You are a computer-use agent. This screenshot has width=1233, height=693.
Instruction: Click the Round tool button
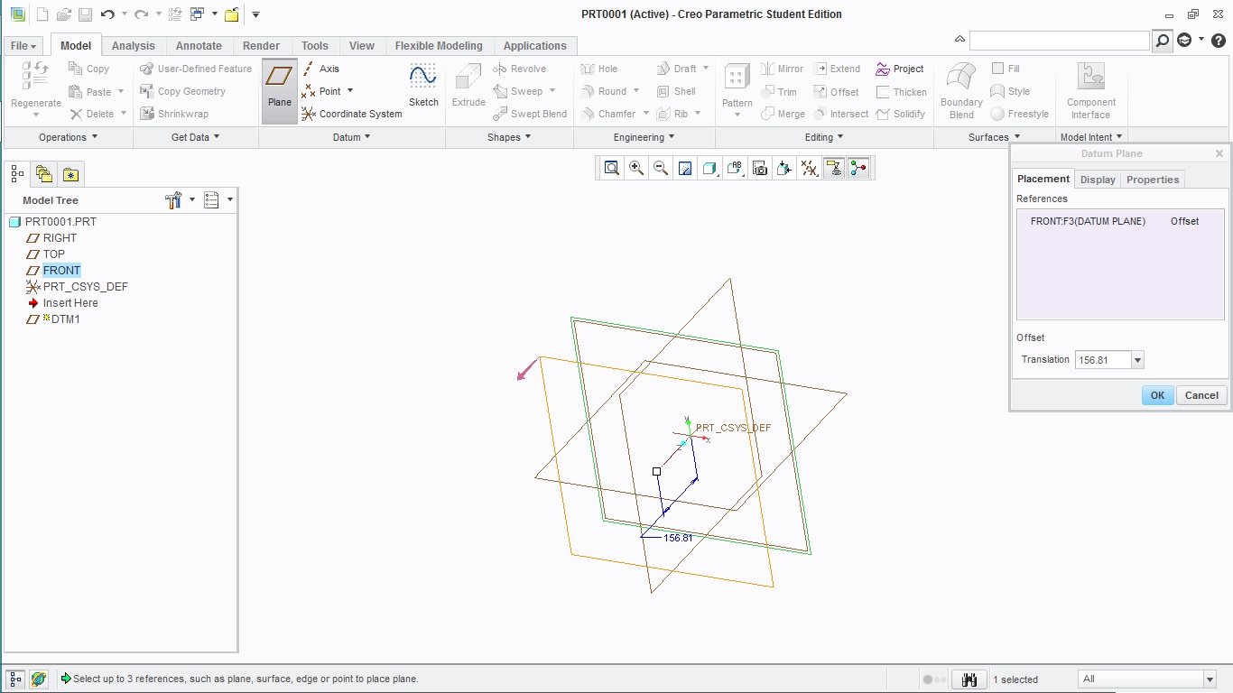(605, 91)
